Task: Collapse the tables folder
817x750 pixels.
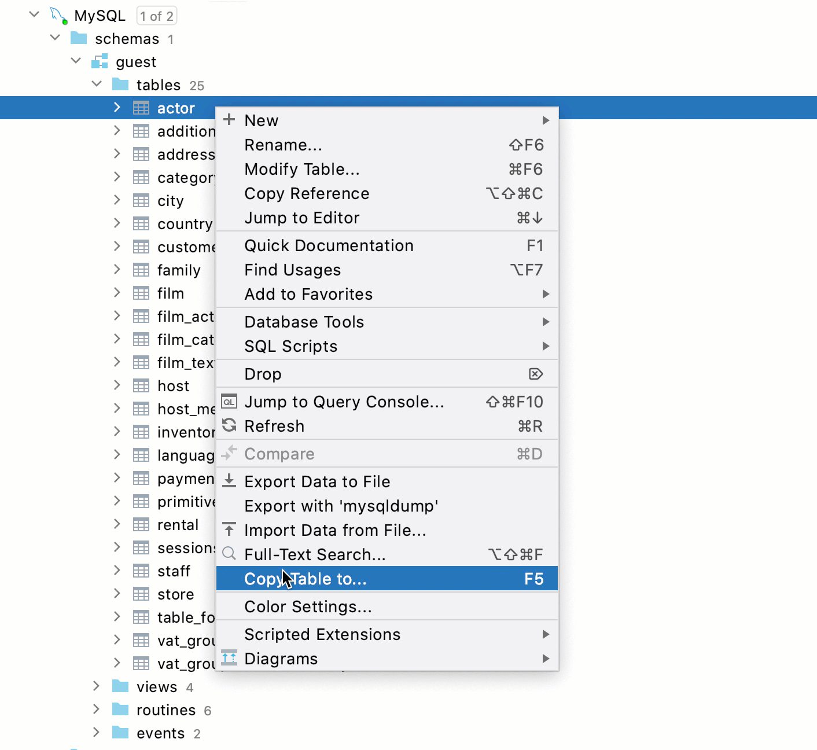Action: [96, 84]
